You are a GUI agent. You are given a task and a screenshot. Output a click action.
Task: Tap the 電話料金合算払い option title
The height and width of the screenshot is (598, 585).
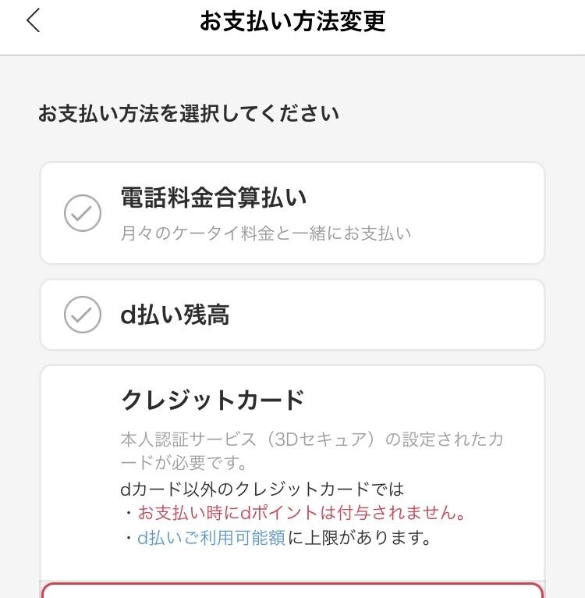(214, 198)
